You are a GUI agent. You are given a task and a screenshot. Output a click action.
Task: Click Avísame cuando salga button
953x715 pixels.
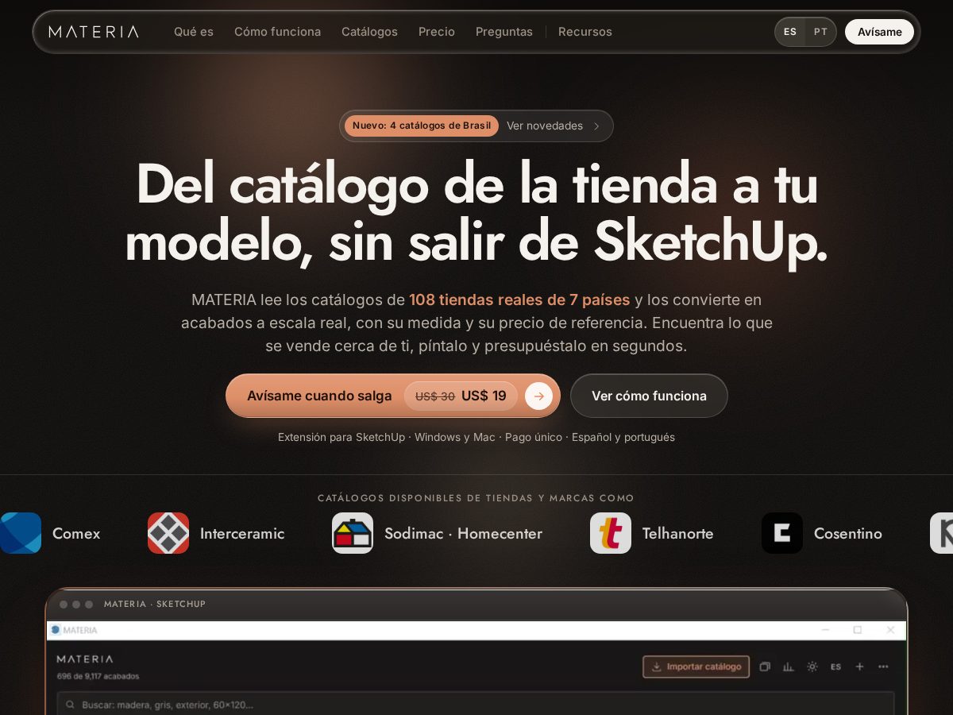[393, 396]
